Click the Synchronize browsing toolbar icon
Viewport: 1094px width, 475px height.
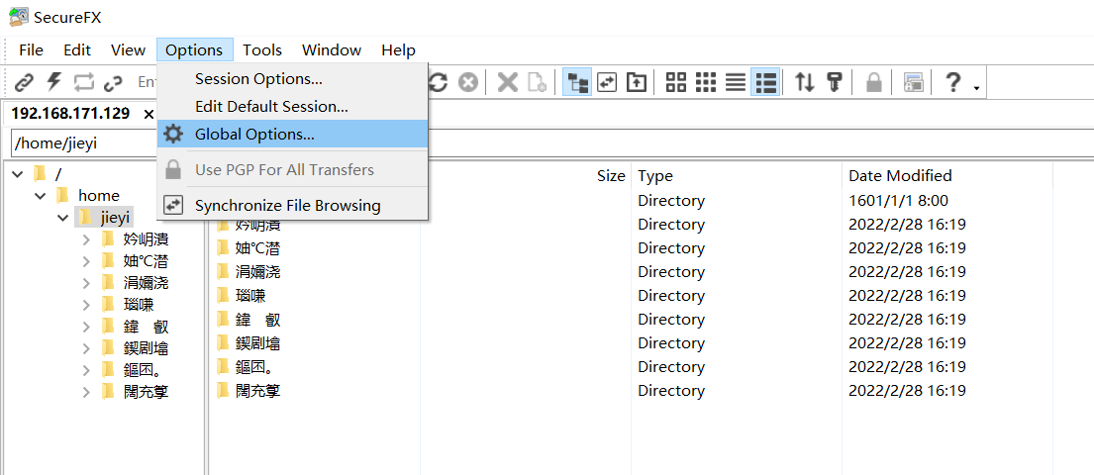[x=607, y=82]
